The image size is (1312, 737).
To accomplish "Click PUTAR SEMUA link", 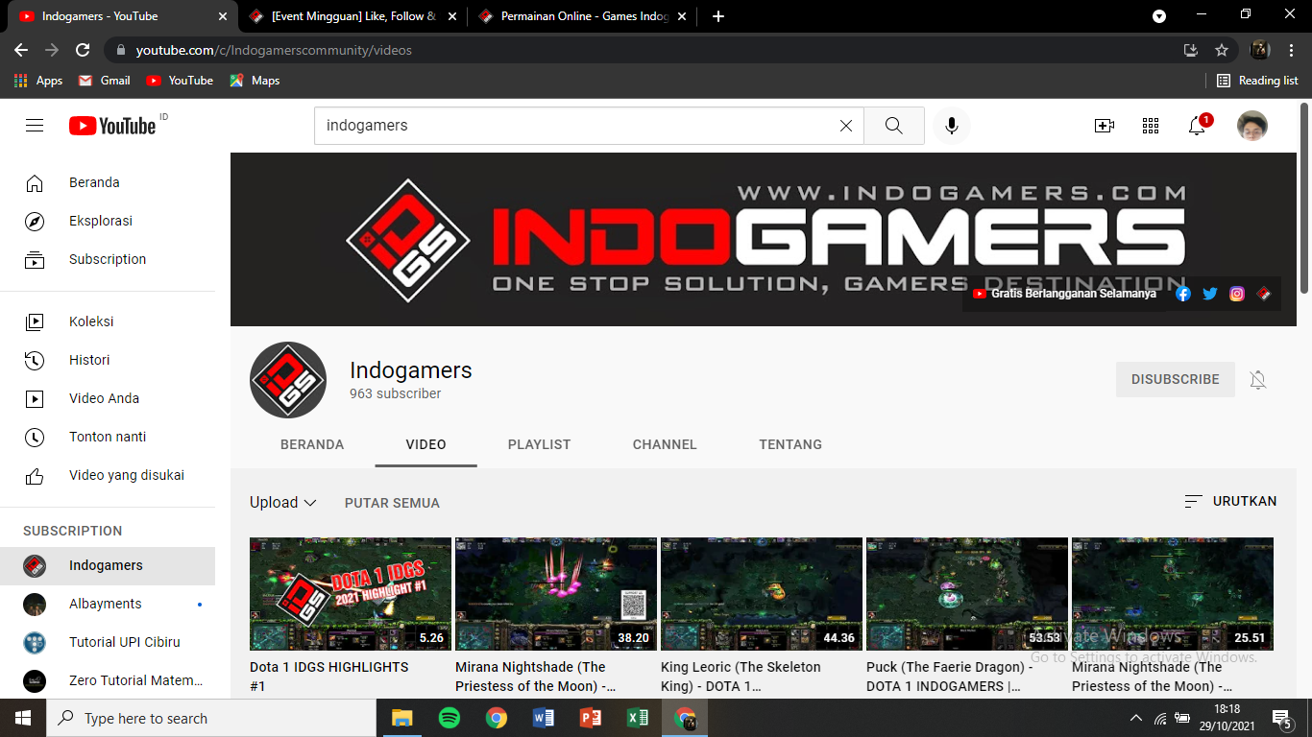I will [392, 503].
